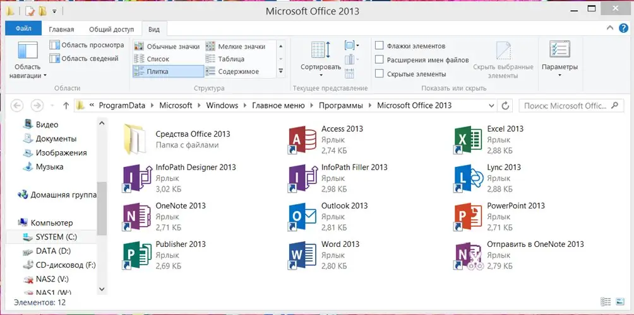The width and height of the screenshot is (634, 315).
Task: Expand the Главное меню breadcrumb arrow
Action: tap(312, 106)
